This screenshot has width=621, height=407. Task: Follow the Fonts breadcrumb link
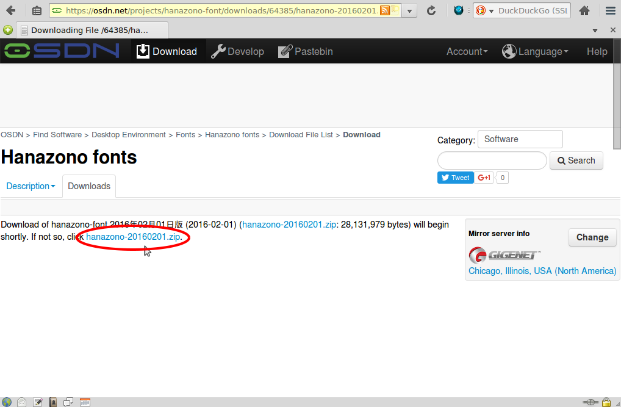[185, 135]
